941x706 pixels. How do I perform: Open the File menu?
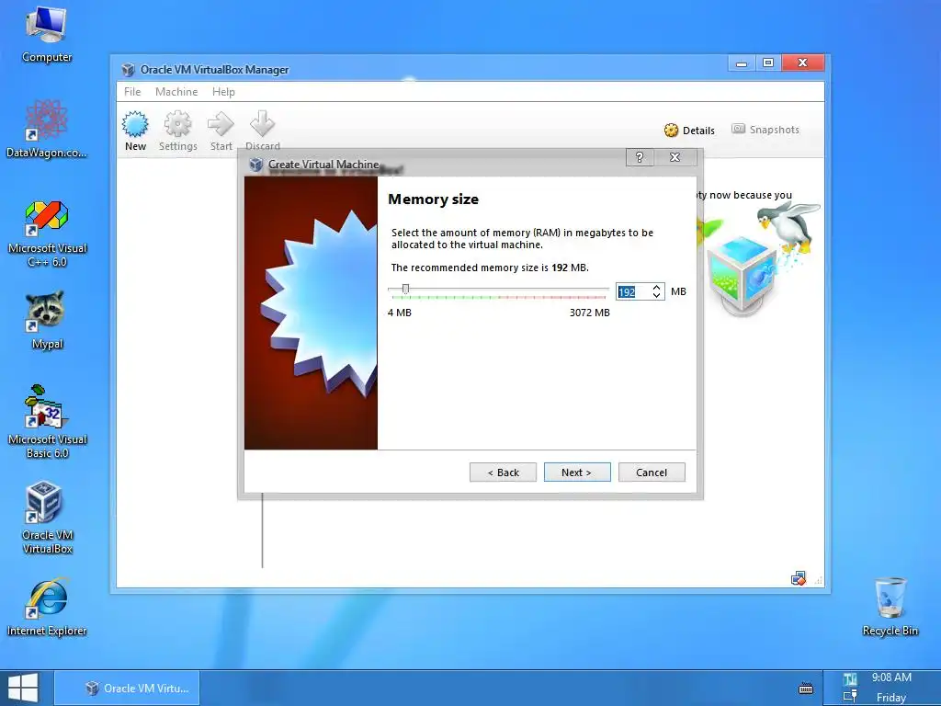click(132, 92)
